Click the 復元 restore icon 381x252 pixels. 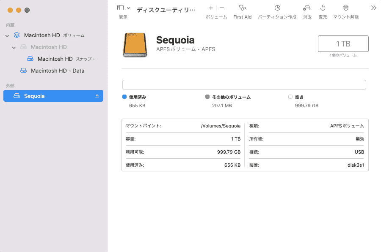tap(323, 8)
